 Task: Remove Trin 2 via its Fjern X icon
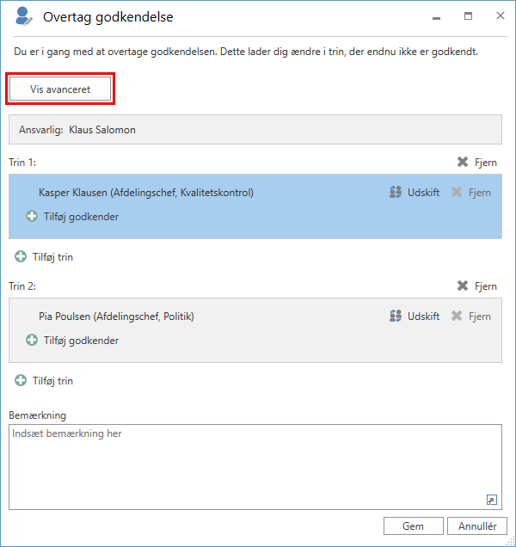point(463,286)
